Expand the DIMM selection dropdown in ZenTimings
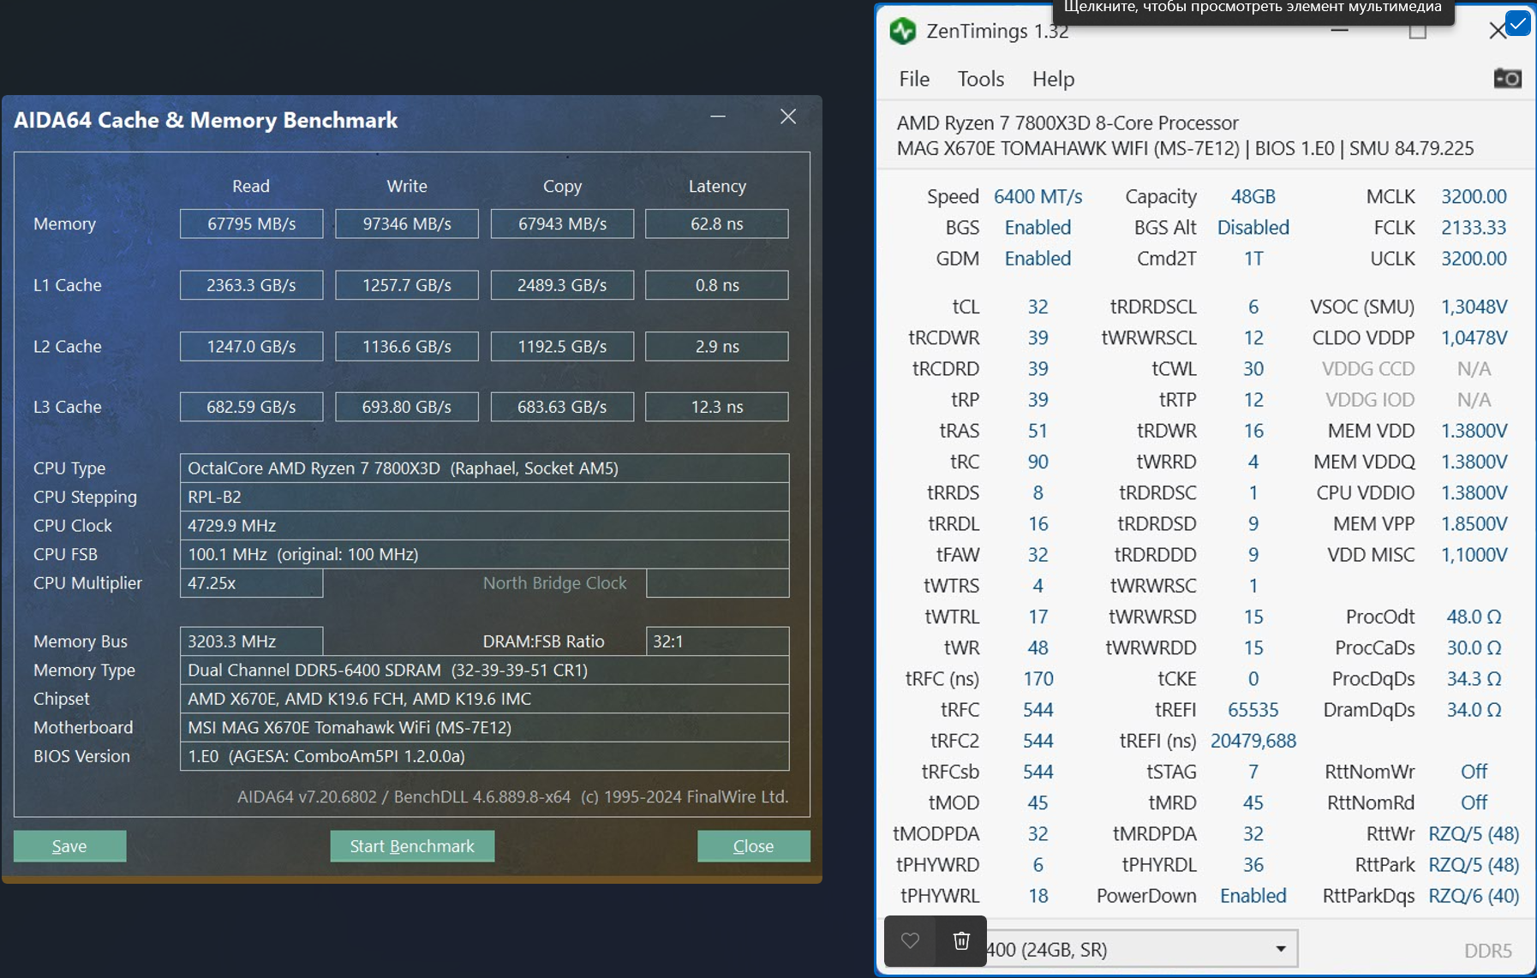 pos(1280,949)
